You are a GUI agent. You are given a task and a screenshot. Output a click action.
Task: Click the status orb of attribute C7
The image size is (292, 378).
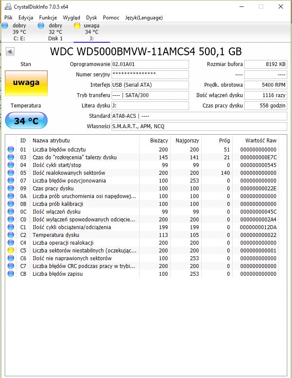coord(11,266)
